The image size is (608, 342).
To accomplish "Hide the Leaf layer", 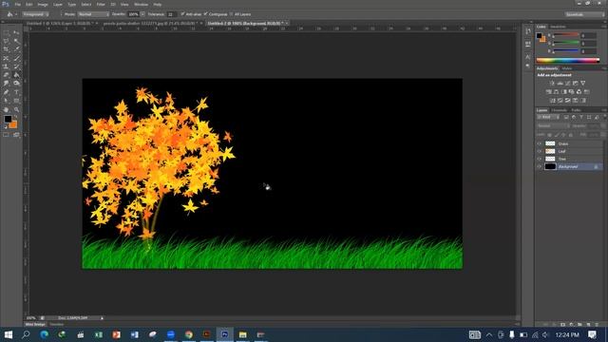I will pyautogui.click(x=540, y=151).
